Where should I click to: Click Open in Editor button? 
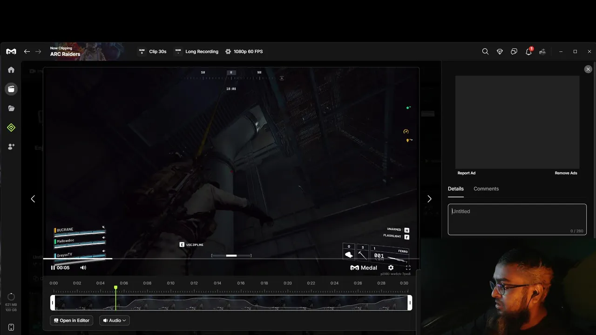tap(72, 320)
